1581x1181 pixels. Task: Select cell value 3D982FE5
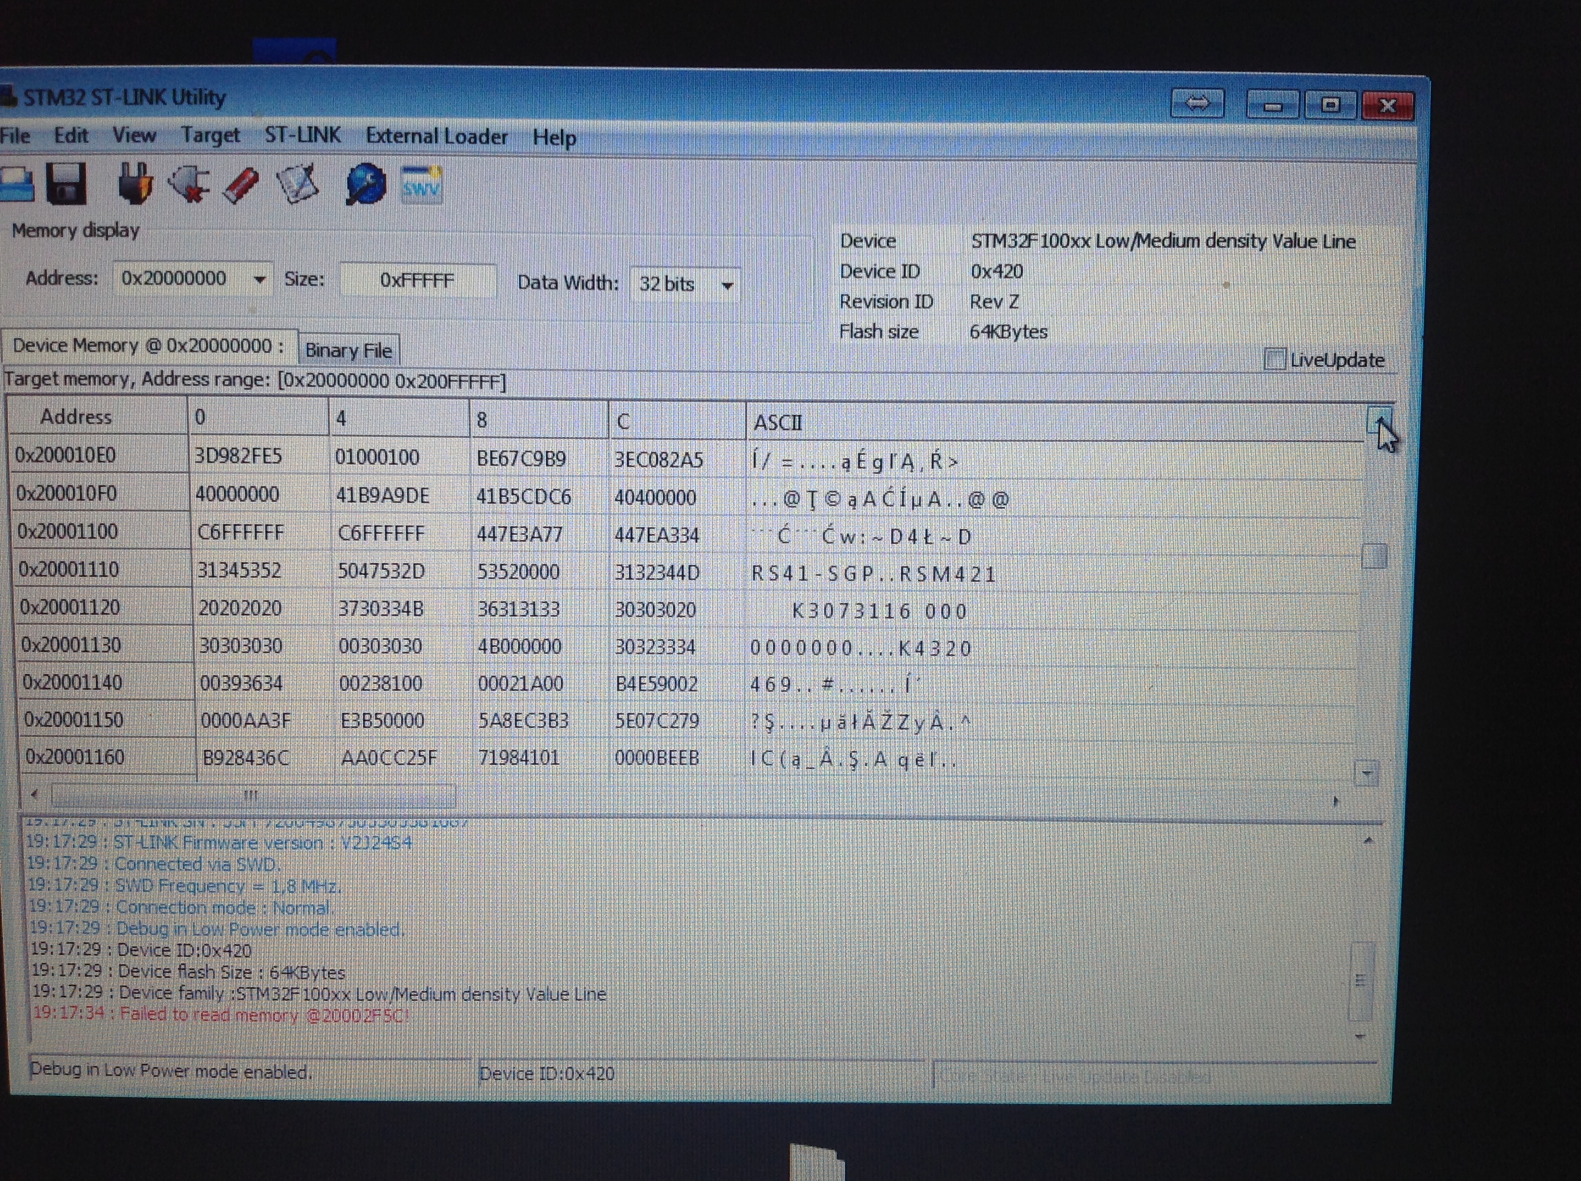tap(238, 456)
